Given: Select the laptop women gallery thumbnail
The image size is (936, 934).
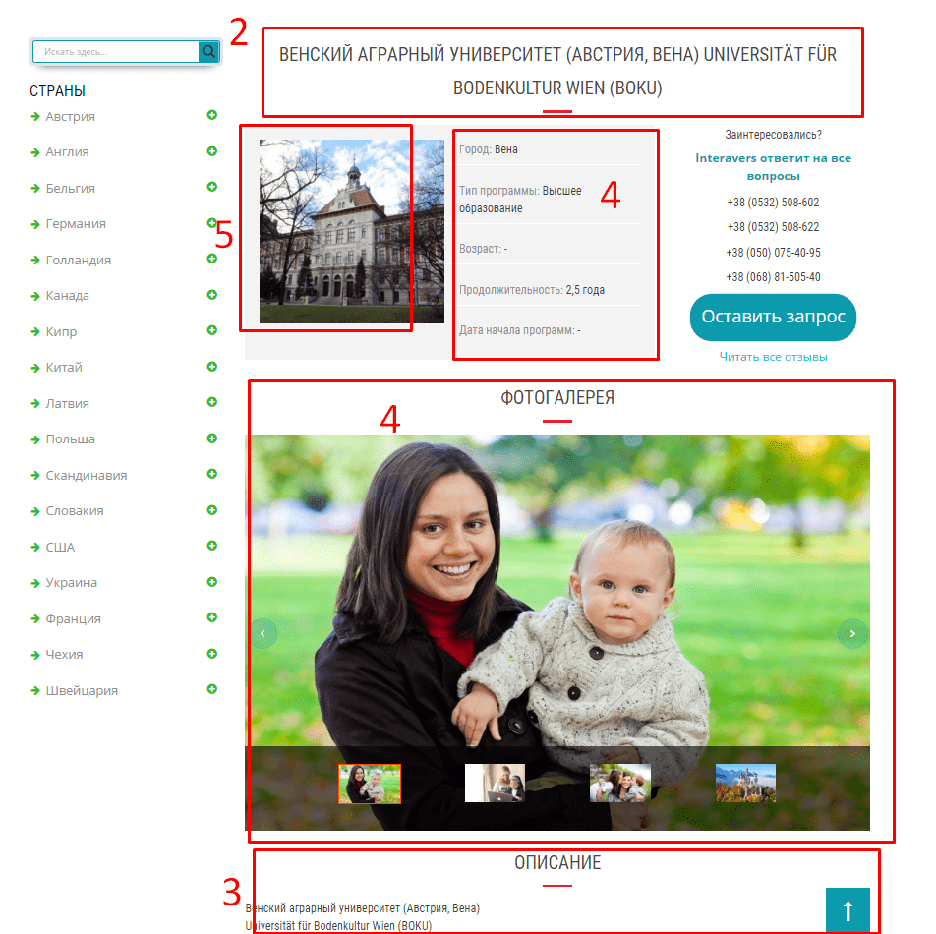Looking at the screenshot, I should (495, 783).
